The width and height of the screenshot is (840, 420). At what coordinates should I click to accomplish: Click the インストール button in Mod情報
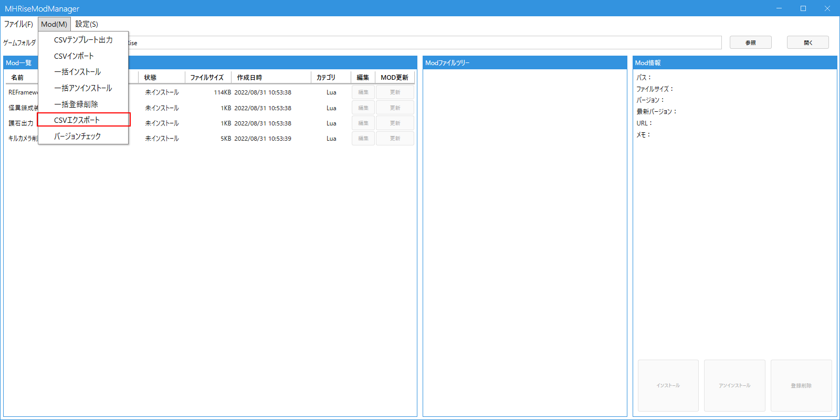tap(668, 385)
